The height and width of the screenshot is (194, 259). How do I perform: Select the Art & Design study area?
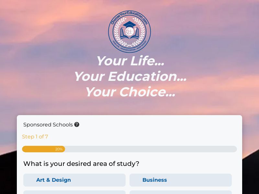pos(74,180)
